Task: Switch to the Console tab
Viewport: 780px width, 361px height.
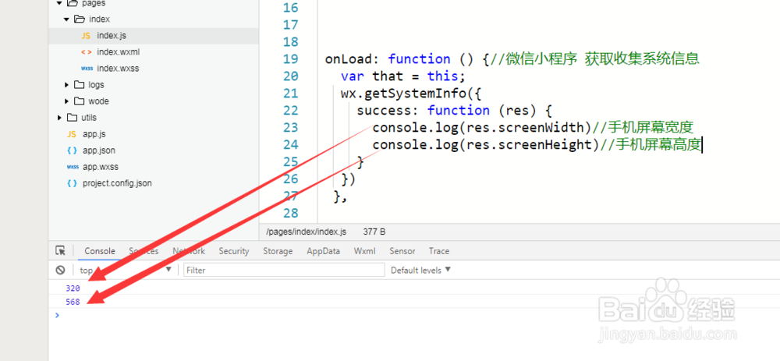Action: [x=100, y=251]
